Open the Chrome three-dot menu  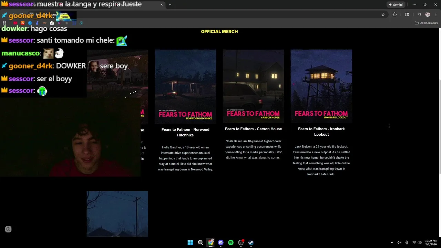(x=436, y=14)
